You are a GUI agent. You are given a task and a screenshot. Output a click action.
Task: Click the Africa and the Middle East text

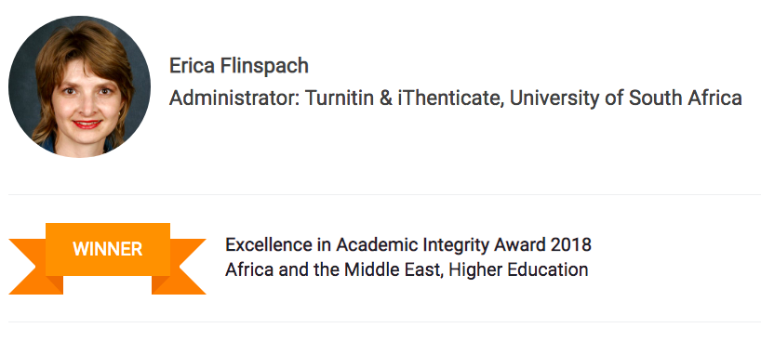334,269
